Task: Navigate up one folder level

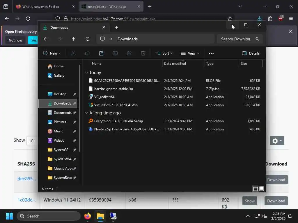Action: [x=74, y=39]
